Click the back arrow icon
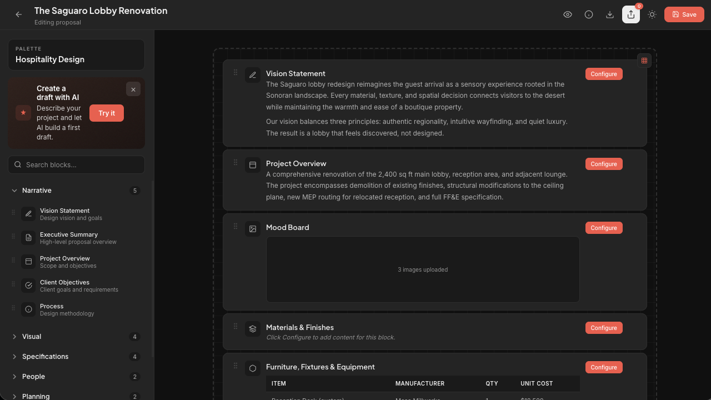 tap(19, 14)
